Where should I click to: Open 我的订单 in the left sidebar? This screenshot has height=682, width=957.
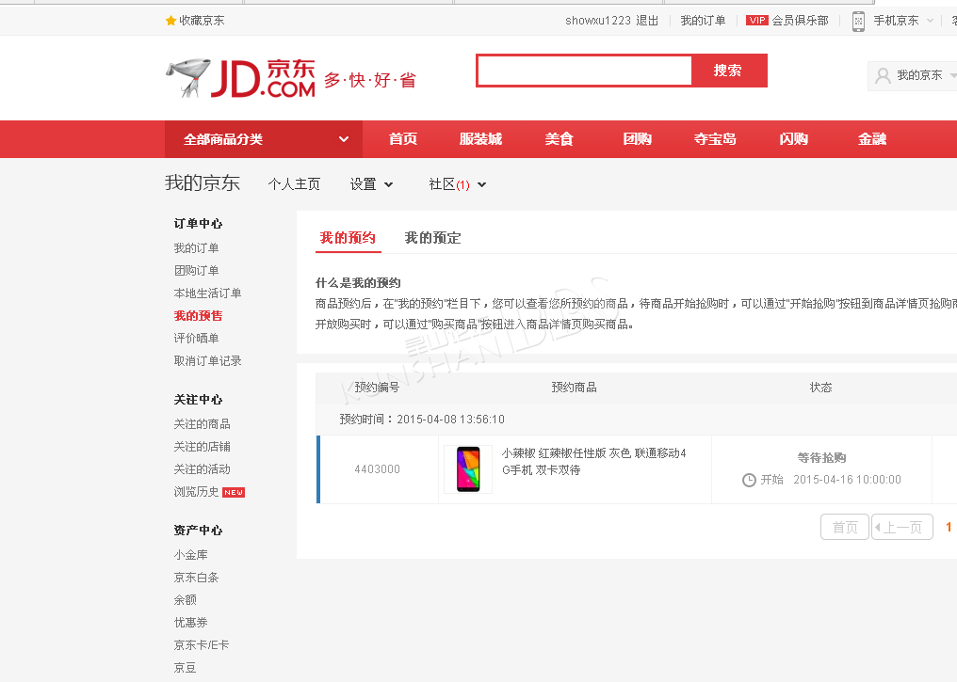pyautogui.click(x=196, y=248)
